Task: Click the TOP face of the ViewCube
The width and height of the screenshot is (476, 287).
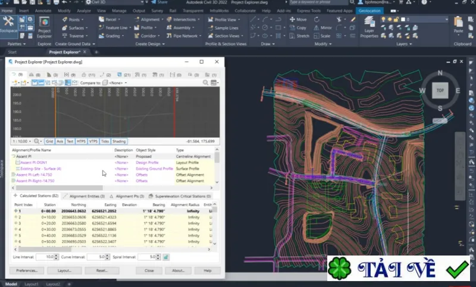Action: pyautogui.click(x=440, y=90)
